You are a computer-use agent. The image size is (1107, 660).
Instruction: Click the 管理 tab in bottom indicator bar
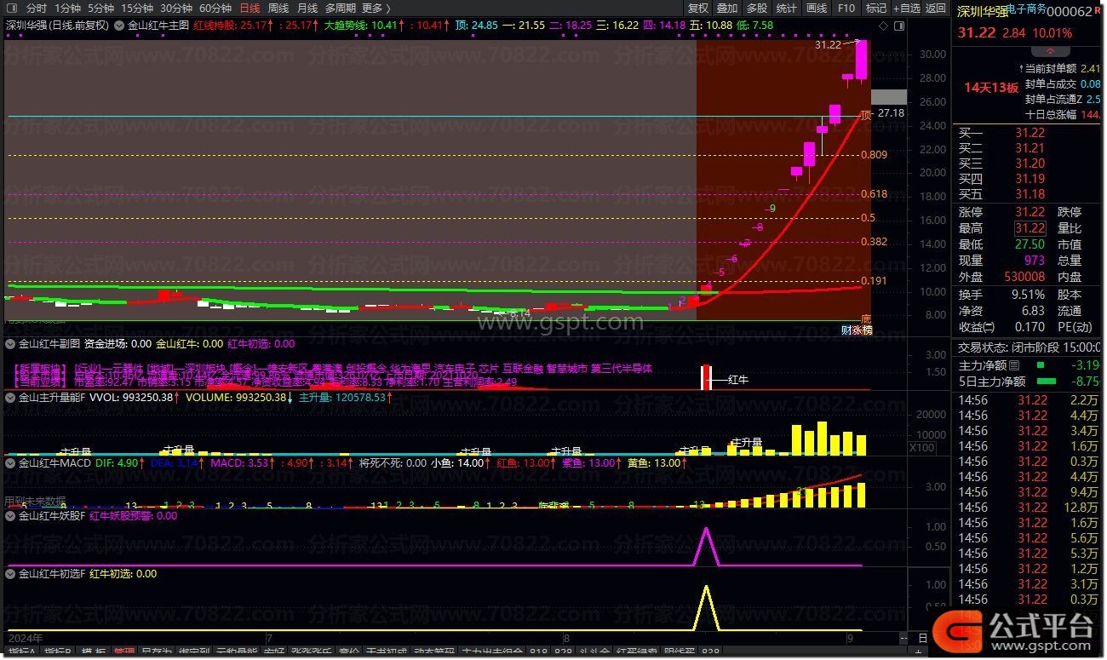[124, 652]
